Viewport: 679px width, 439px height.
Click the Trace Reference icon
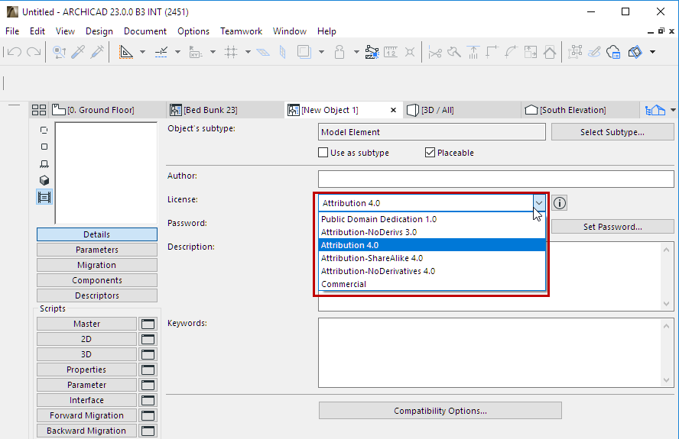tap(304, 52)
